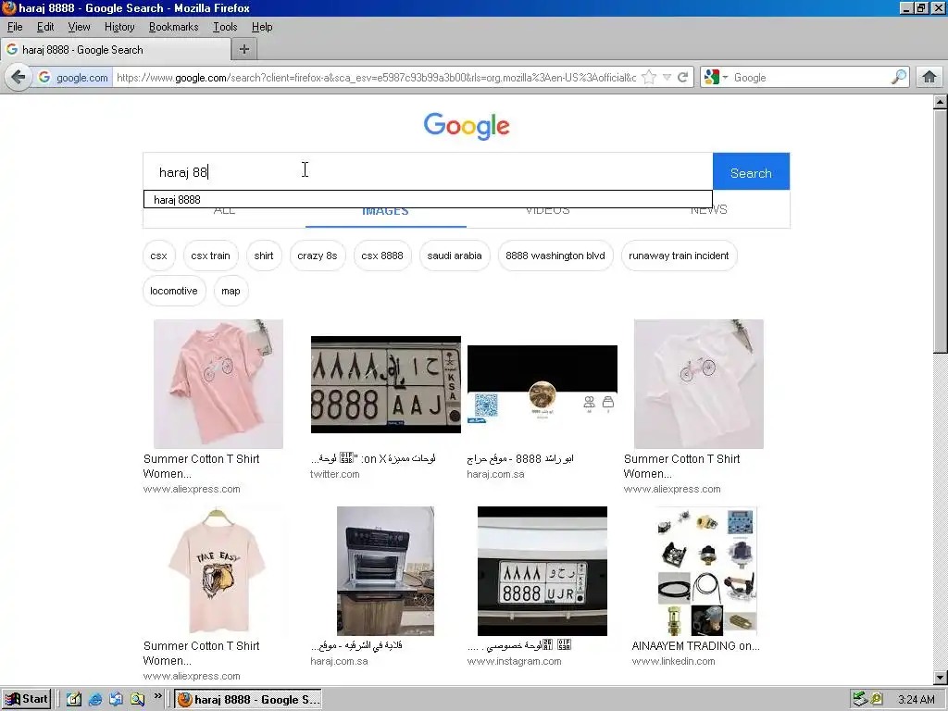Click the first quick launch notepad icon

point(74,700)
